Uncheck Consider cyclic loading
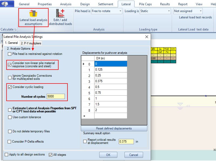The image size is (216, 161). pyautogui.click(x=10, y=87)
